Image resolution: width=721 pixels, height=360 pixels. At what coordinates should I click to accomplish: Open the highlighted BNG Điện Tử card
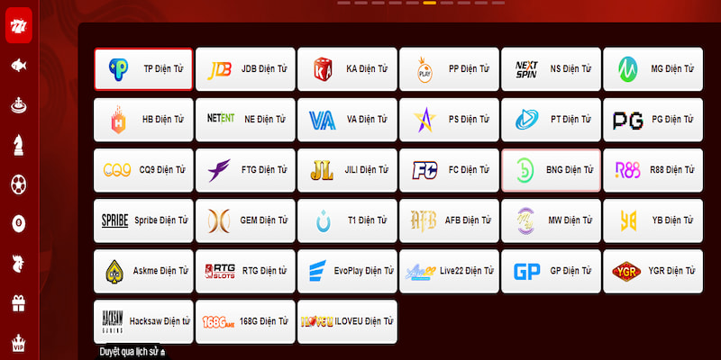tap(552, 170)
